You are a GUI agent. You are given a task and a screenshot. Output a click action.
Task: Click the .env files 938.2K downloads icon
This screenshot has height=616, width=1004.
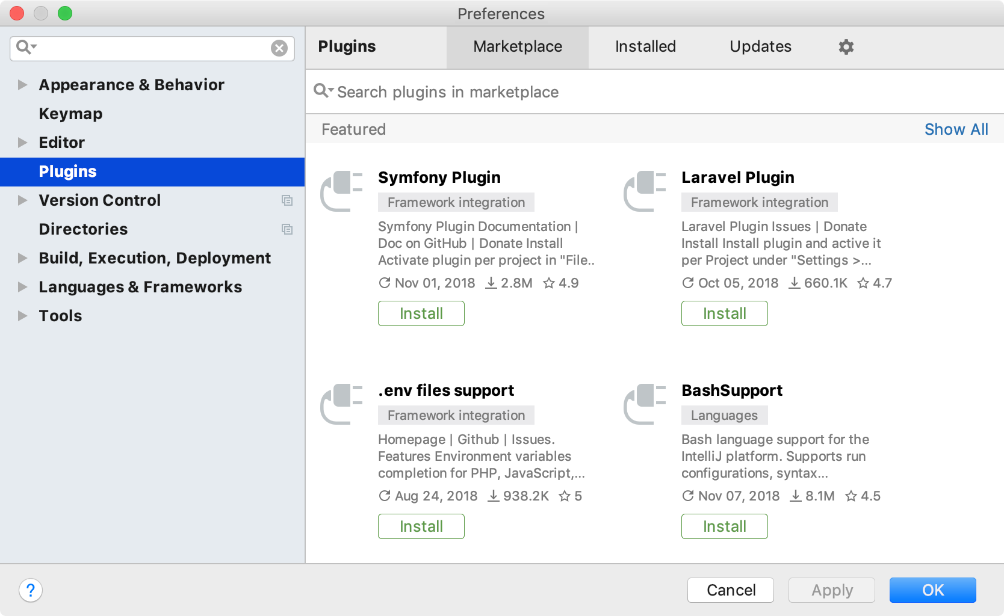(494, 496)
